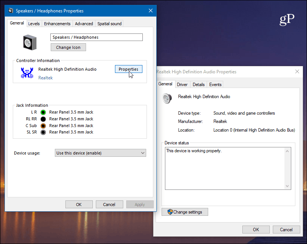Image resolution: width=307 pixels, height=244 pixels.
Task: Click the Device status scroll down arrow
Action: 287,186
